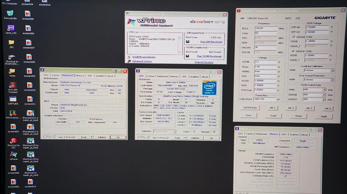
Task: Click the VCCIN voltage input field
Action: pyautogui.click(x=265, y=62)
